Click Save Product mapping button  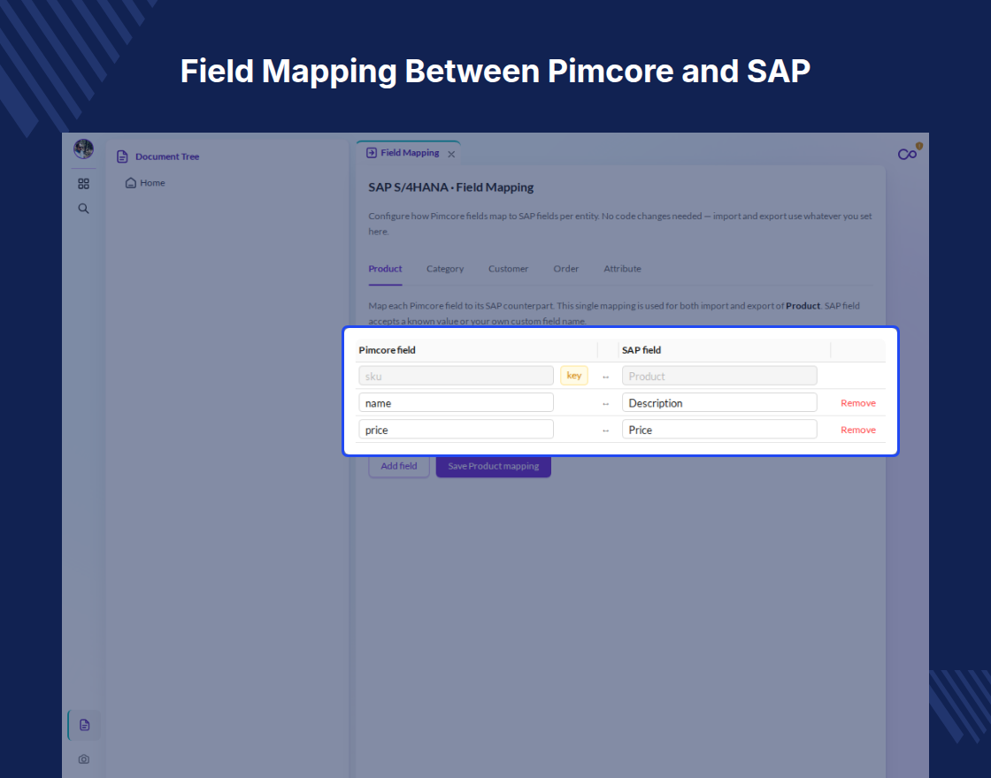pos(494,466)
